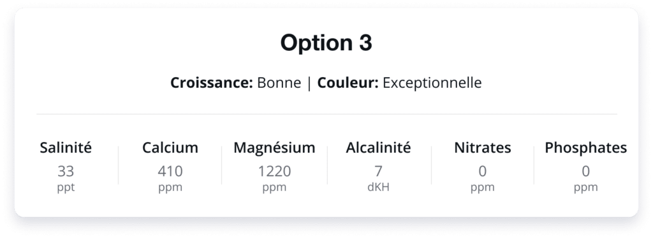Image resolution: width=653 pixels, height=238 pixels.
Task: Click the Alcalinité parameter label
Action: pos(378,148)
